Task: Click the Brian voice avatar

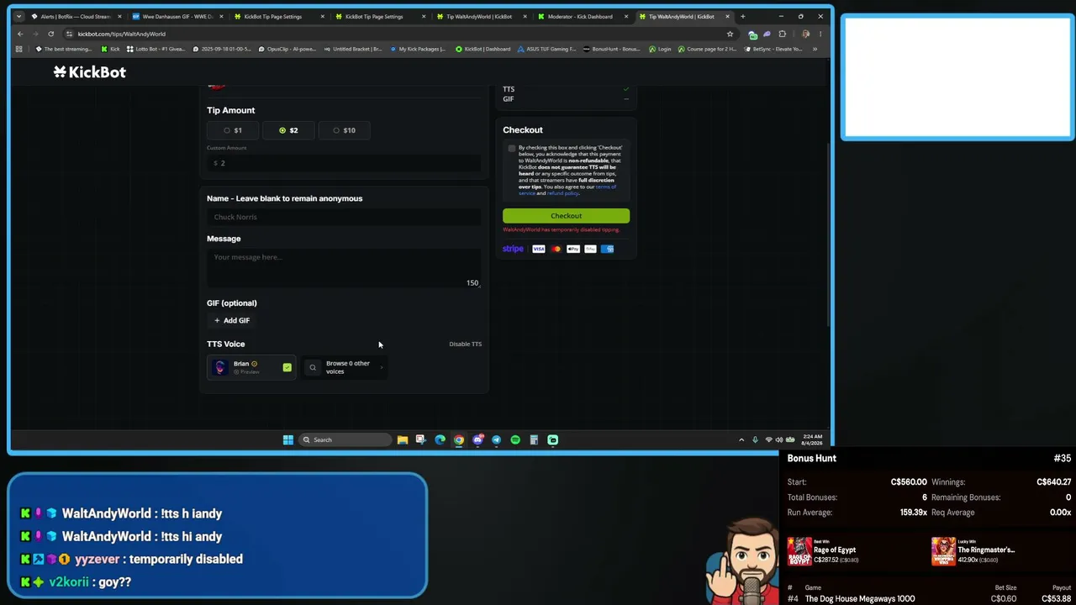Action: point(220,367)
